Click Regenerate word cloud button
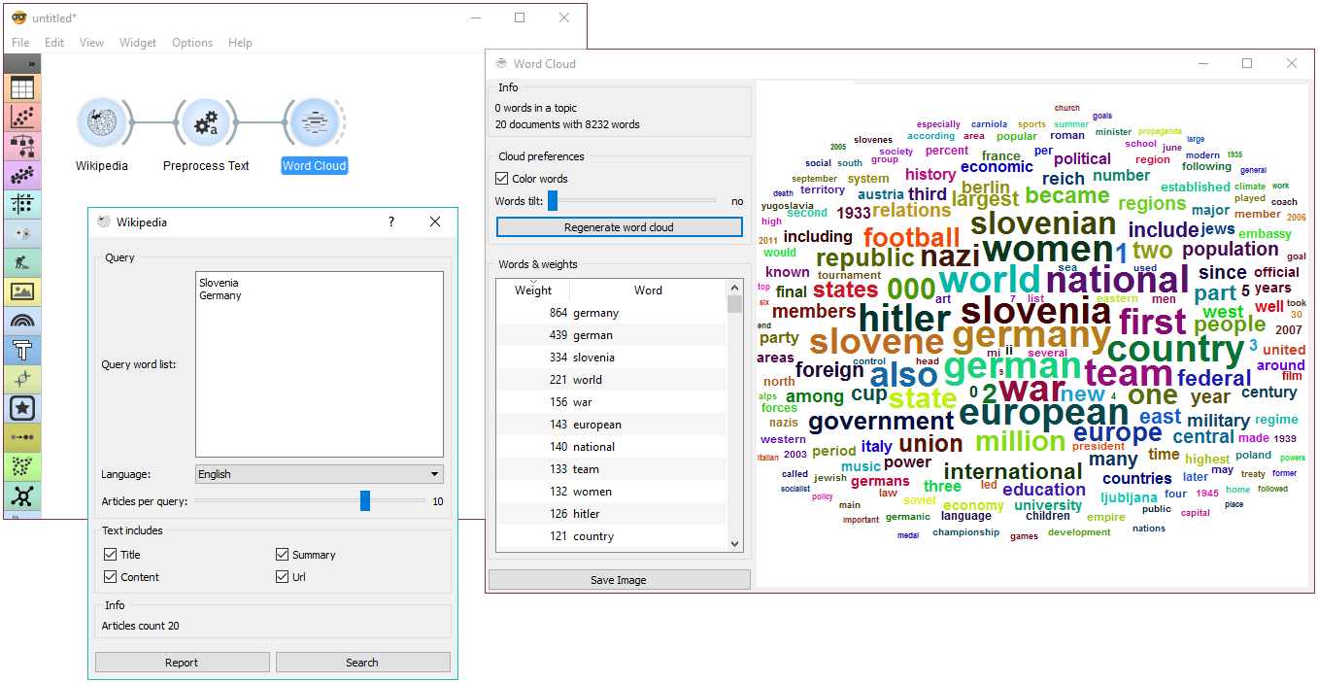 click(619, 227)
